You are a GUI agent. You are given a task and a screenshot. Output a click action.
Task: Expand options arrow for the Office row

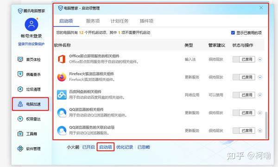[x=260, y=60]
